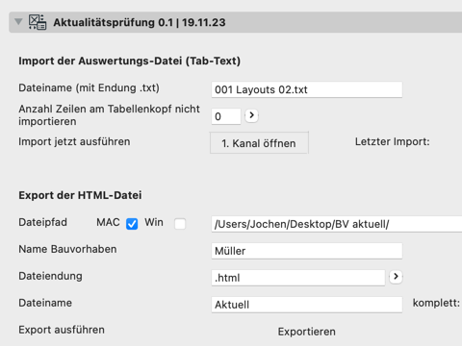Screen dimensions: 462x346
Task: Click the Import jetzt ausführen label
Action: coord(74,141)
